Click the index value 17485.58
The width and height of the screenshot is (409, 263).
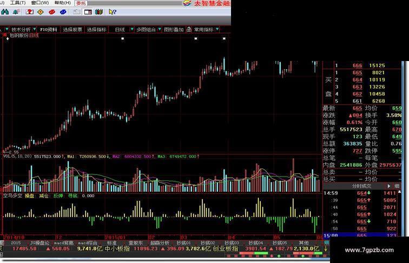click(x=24, y=248)
